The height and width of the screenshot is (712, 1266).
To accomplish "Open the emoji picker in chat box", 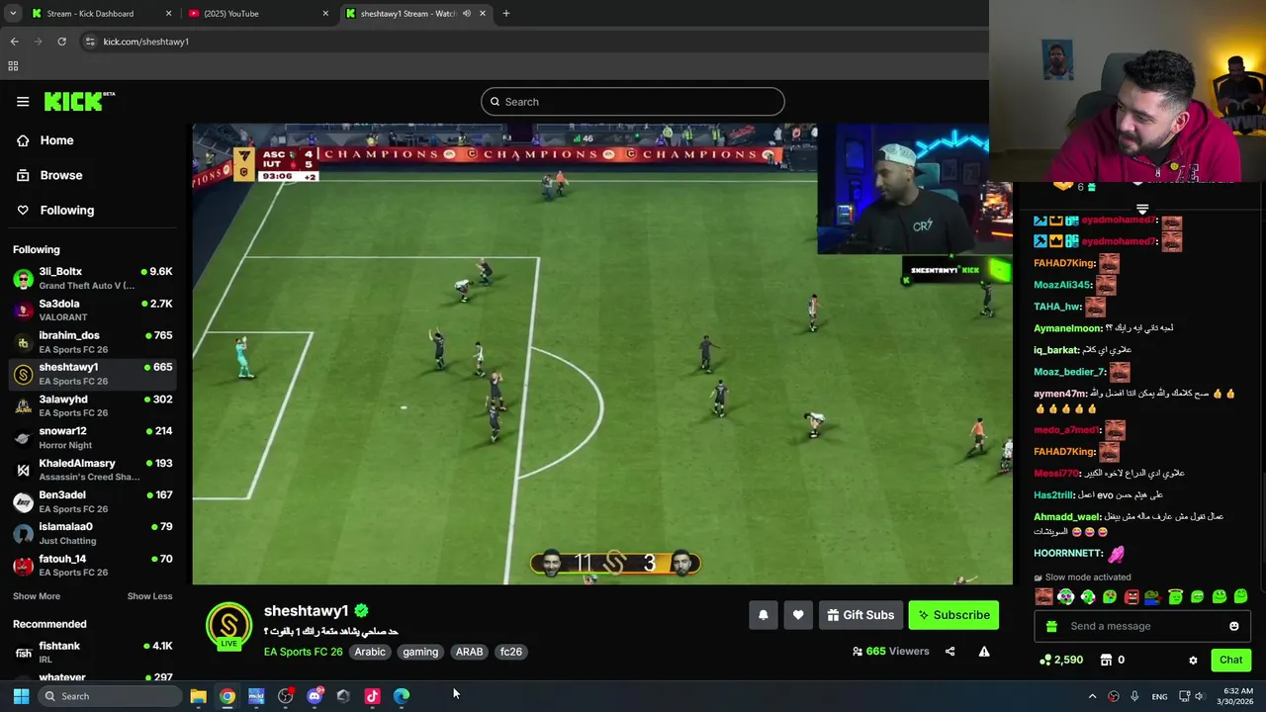I will point(1233,626).
